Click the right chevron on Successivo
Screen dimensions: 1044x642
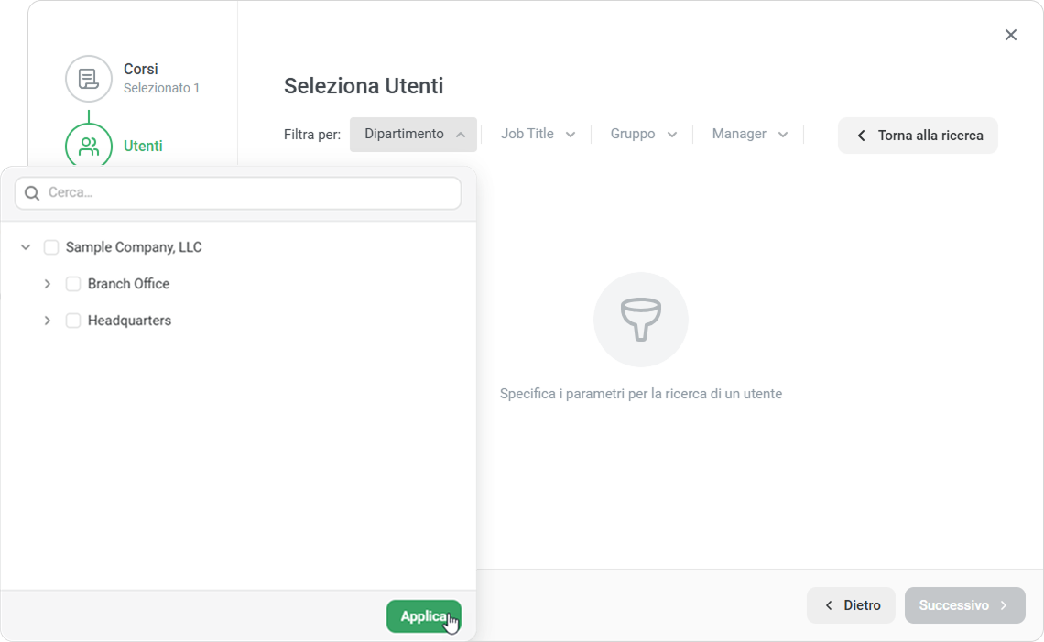pyautogui.click(x=1005, y=605)
